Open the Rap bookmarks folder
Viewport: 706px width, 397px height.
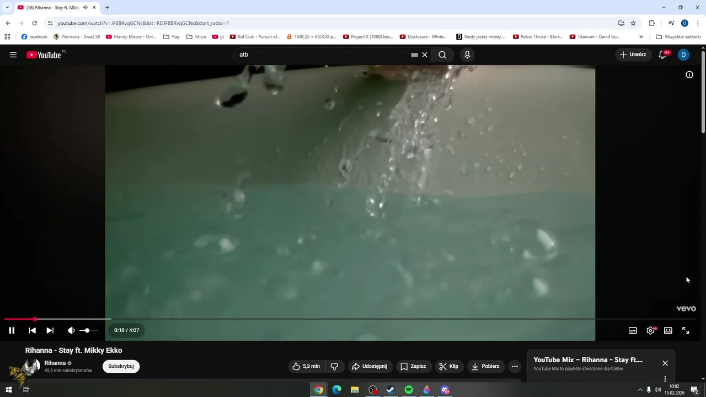172,36
